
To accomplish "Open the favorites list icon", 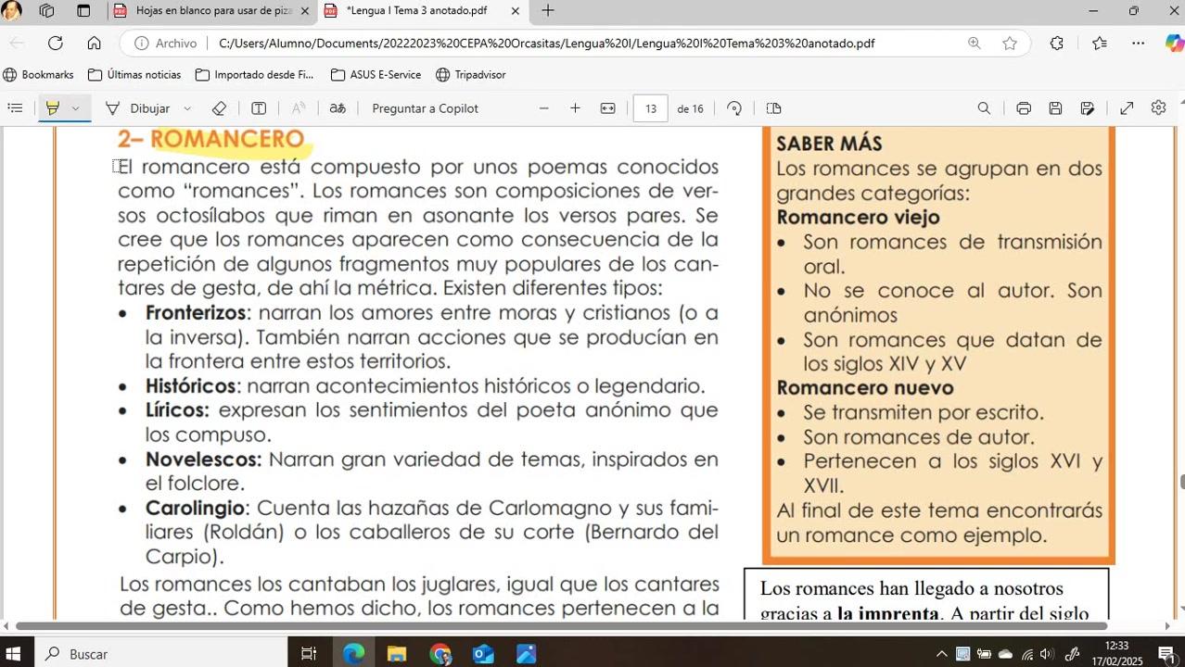I will 1100,43.
